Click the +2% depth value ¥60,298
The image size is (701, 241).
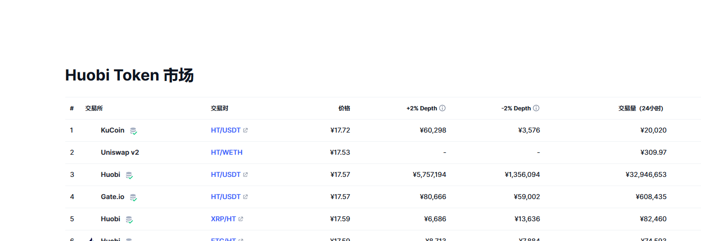[x=433, y=130]
